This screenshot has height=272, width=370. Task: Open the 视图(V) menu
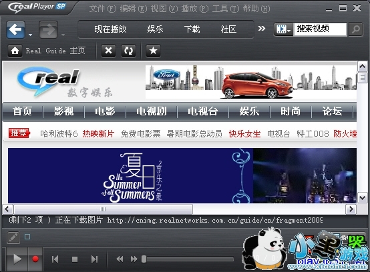pos(164,9)
